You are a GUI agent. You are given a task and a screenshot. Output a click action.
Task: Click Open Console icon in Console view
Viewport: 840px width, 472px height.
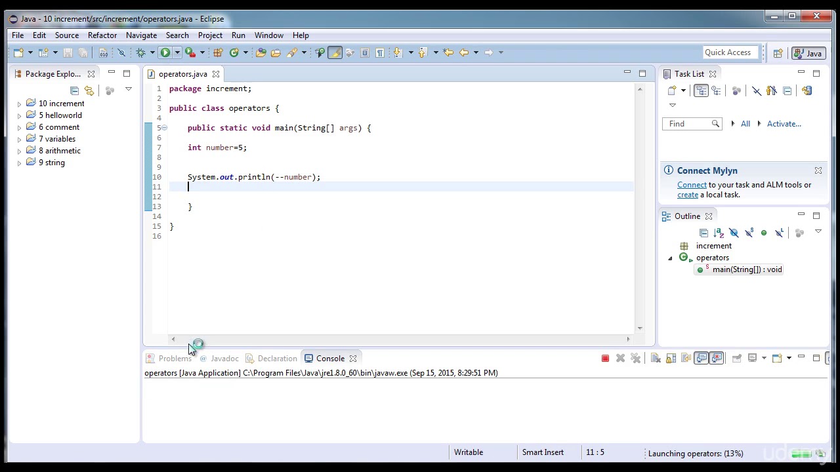coord(777,358)
